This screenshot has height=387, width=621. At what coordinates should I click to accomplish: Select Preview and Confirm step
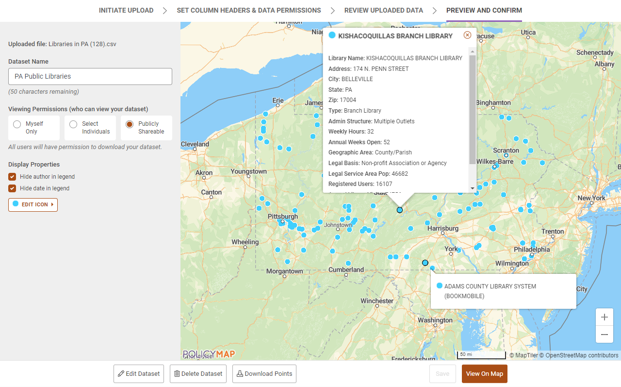point(484,10)
